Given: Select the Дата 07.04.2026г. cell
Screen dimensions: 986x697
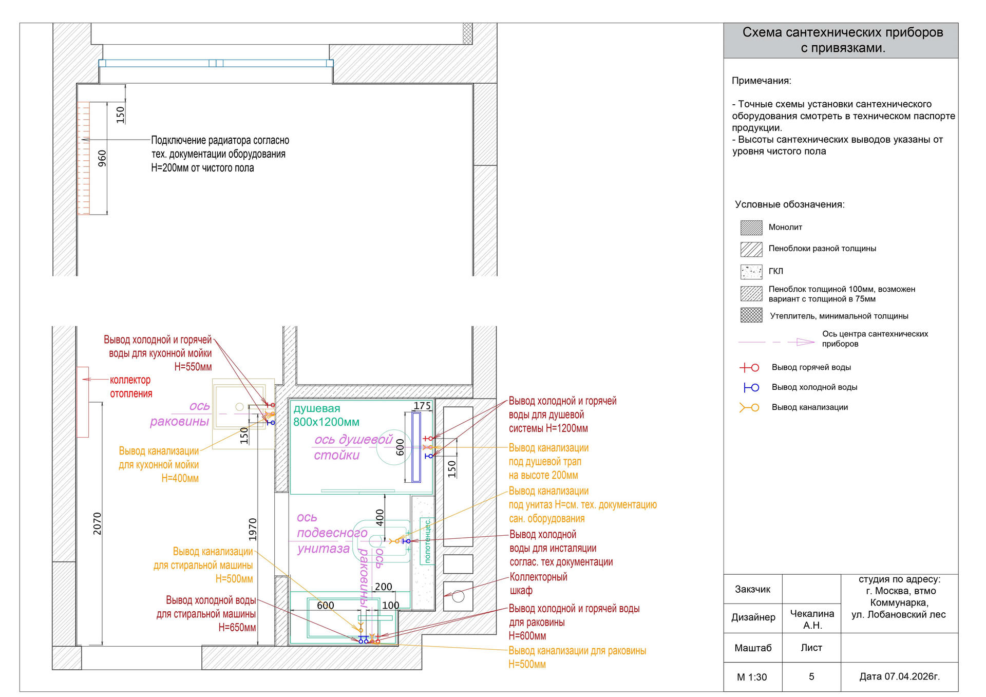Looking at the screenshot, I should [899, 676].
